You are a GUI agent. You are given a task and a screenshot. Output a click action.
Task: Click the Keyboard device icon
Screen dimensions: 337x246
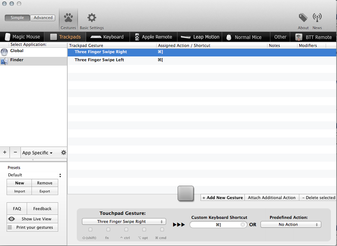pyautogui.click(x=96, y=37)
